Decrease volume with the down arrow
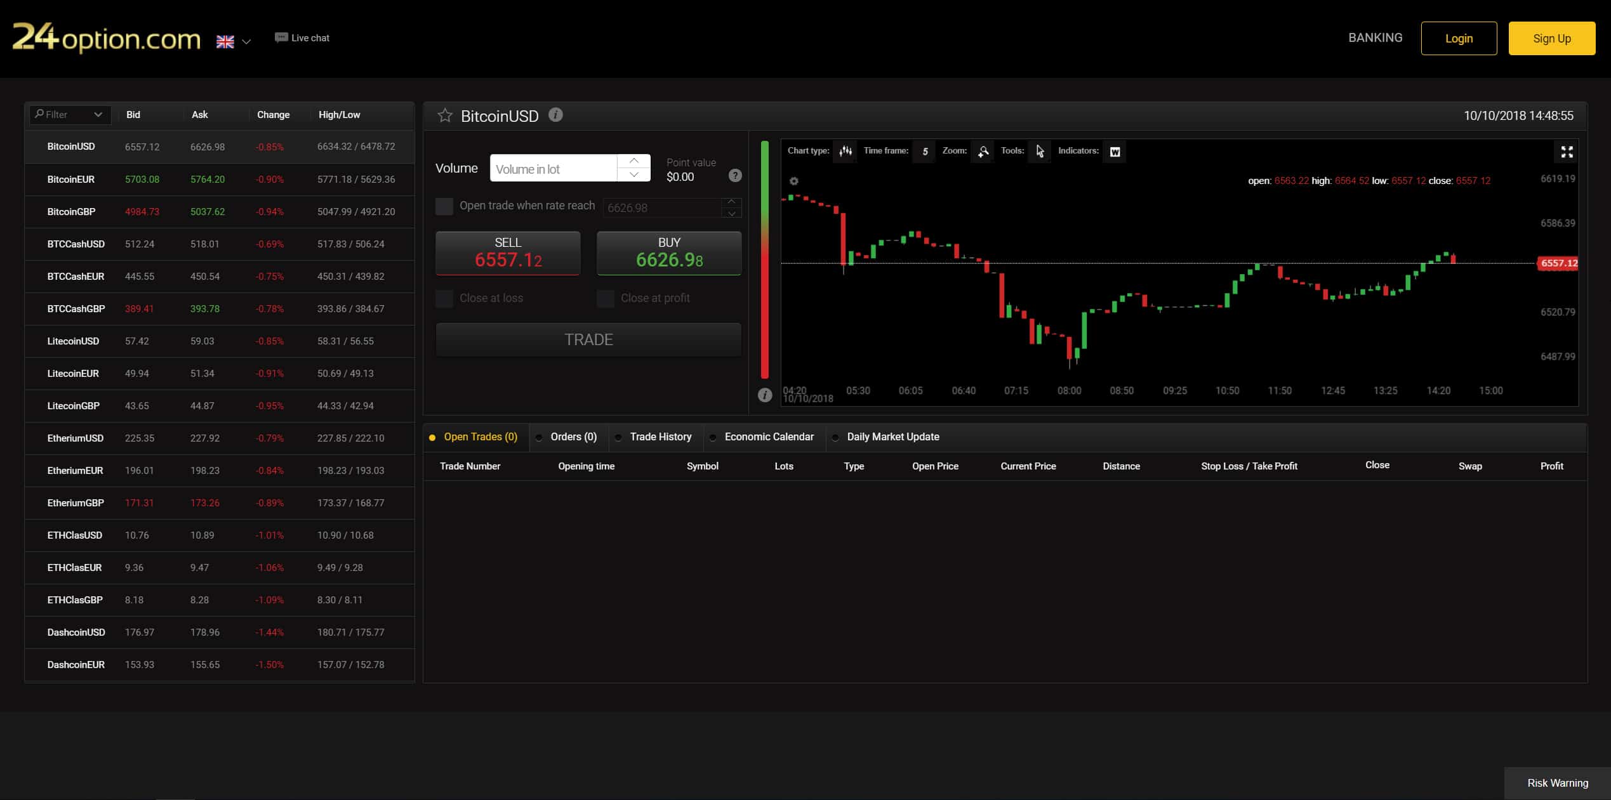 [633, 174]
